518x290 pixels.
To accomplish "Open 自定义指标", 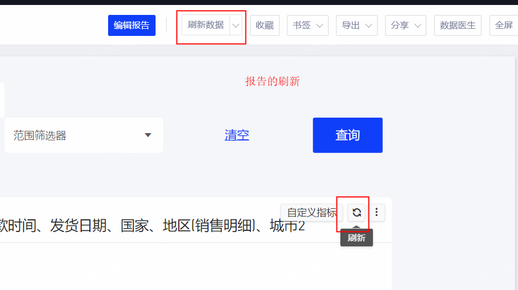I will [x=312, y=212].
